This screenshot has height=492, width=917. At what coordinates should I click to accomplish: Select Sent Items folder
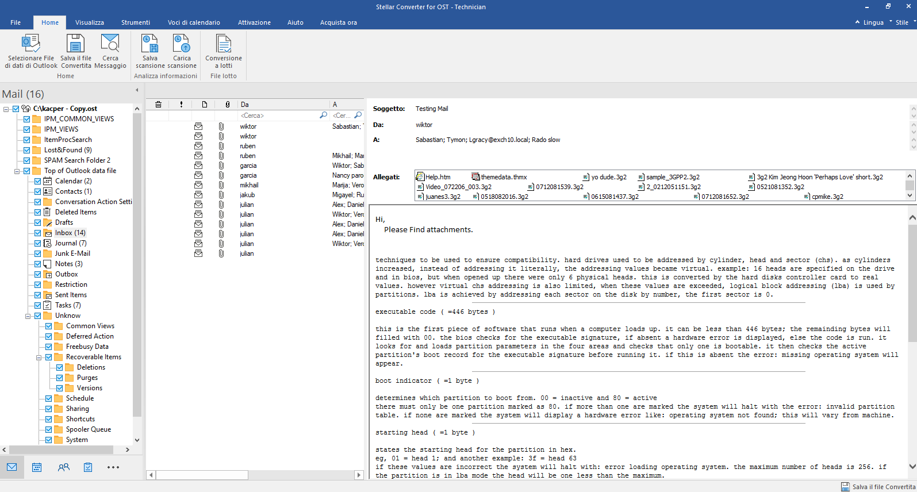pyautogui.click(x=71, y=295)
